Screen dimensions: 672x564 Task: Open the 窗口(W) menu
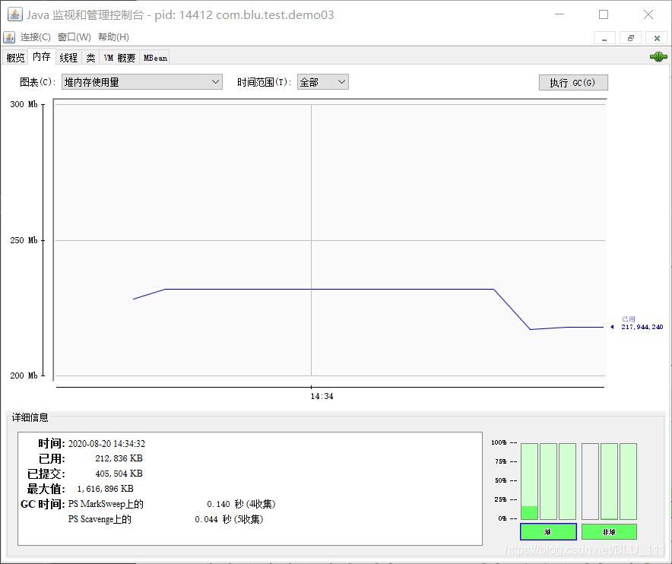74,37
